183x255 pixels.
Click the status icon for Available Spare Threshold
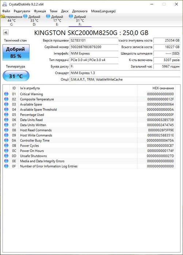click(6, 109)
